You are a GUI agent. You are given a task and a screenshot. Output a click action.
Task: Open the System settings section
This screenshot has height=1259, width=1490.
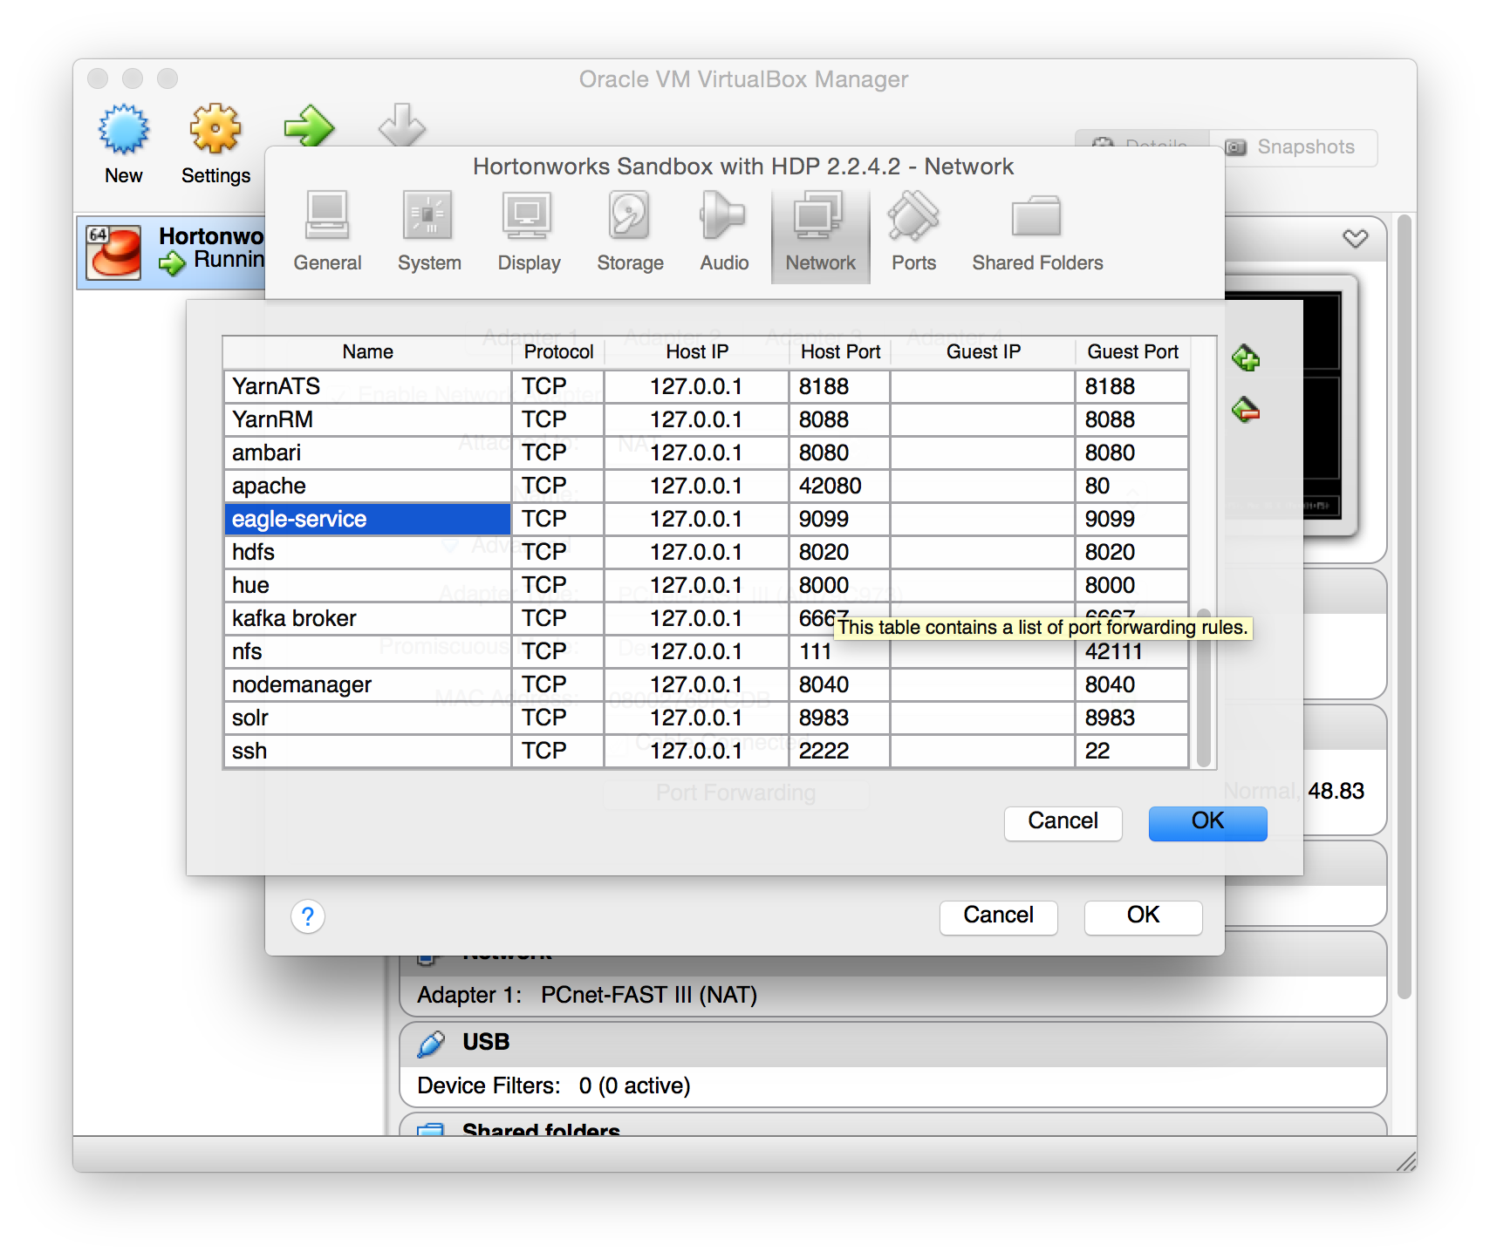[428, 232]
